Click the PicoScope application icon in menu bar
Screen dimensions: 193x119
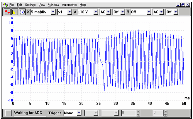coord(5,5)
